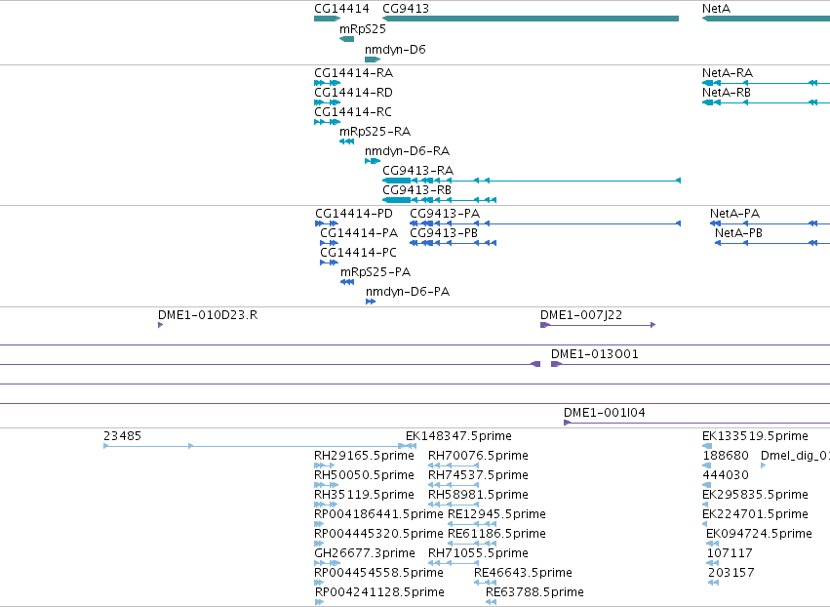Click RE61186.5prime EST
830x607 pixels.
point(496,534)
